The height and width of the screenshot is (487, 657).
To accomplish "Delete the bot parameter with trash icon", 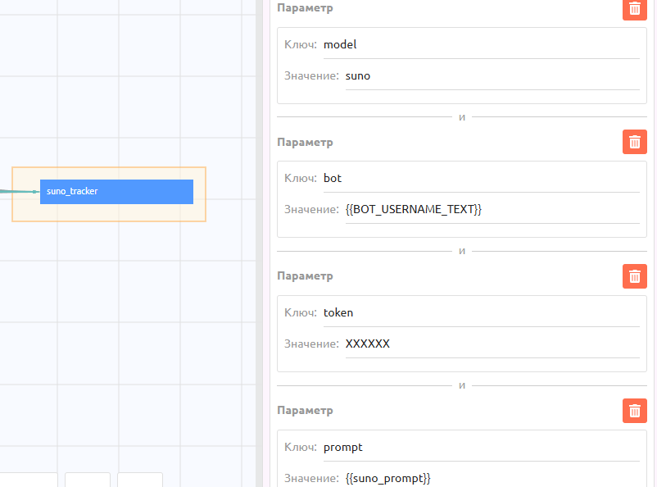I will [634, 142].
